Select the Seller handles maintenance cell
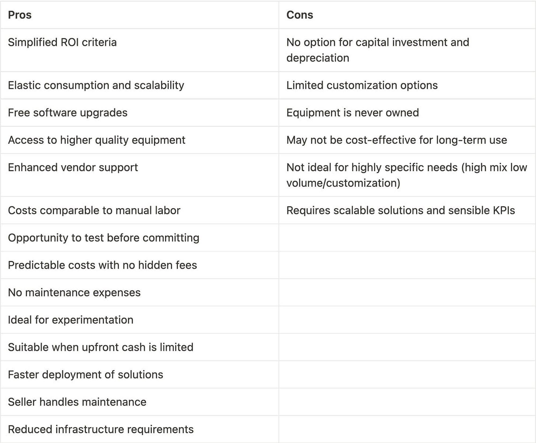The image size is (536, 443). point(77,402)
